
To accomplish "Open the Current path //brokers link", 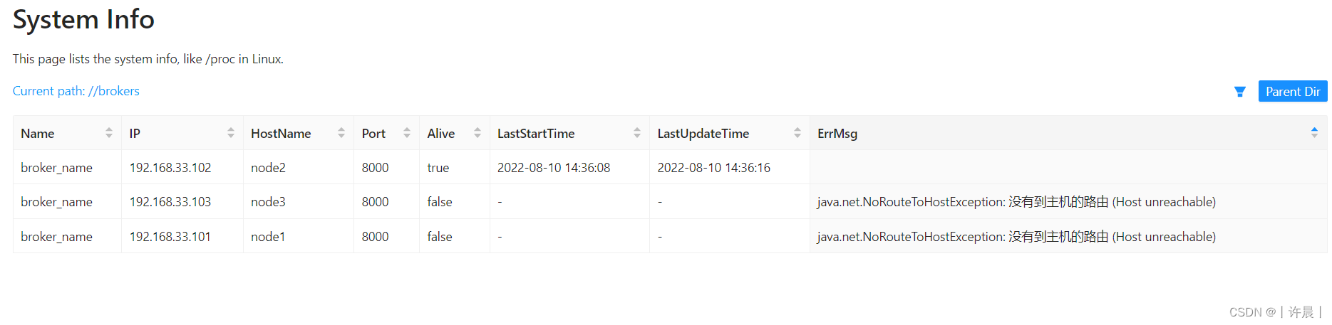I will coord(76,91).
